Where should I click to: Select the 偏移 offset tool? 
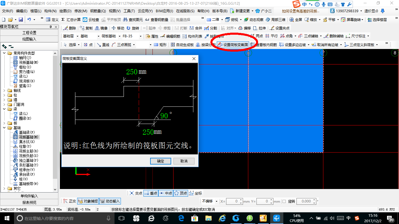click(244, 28)
